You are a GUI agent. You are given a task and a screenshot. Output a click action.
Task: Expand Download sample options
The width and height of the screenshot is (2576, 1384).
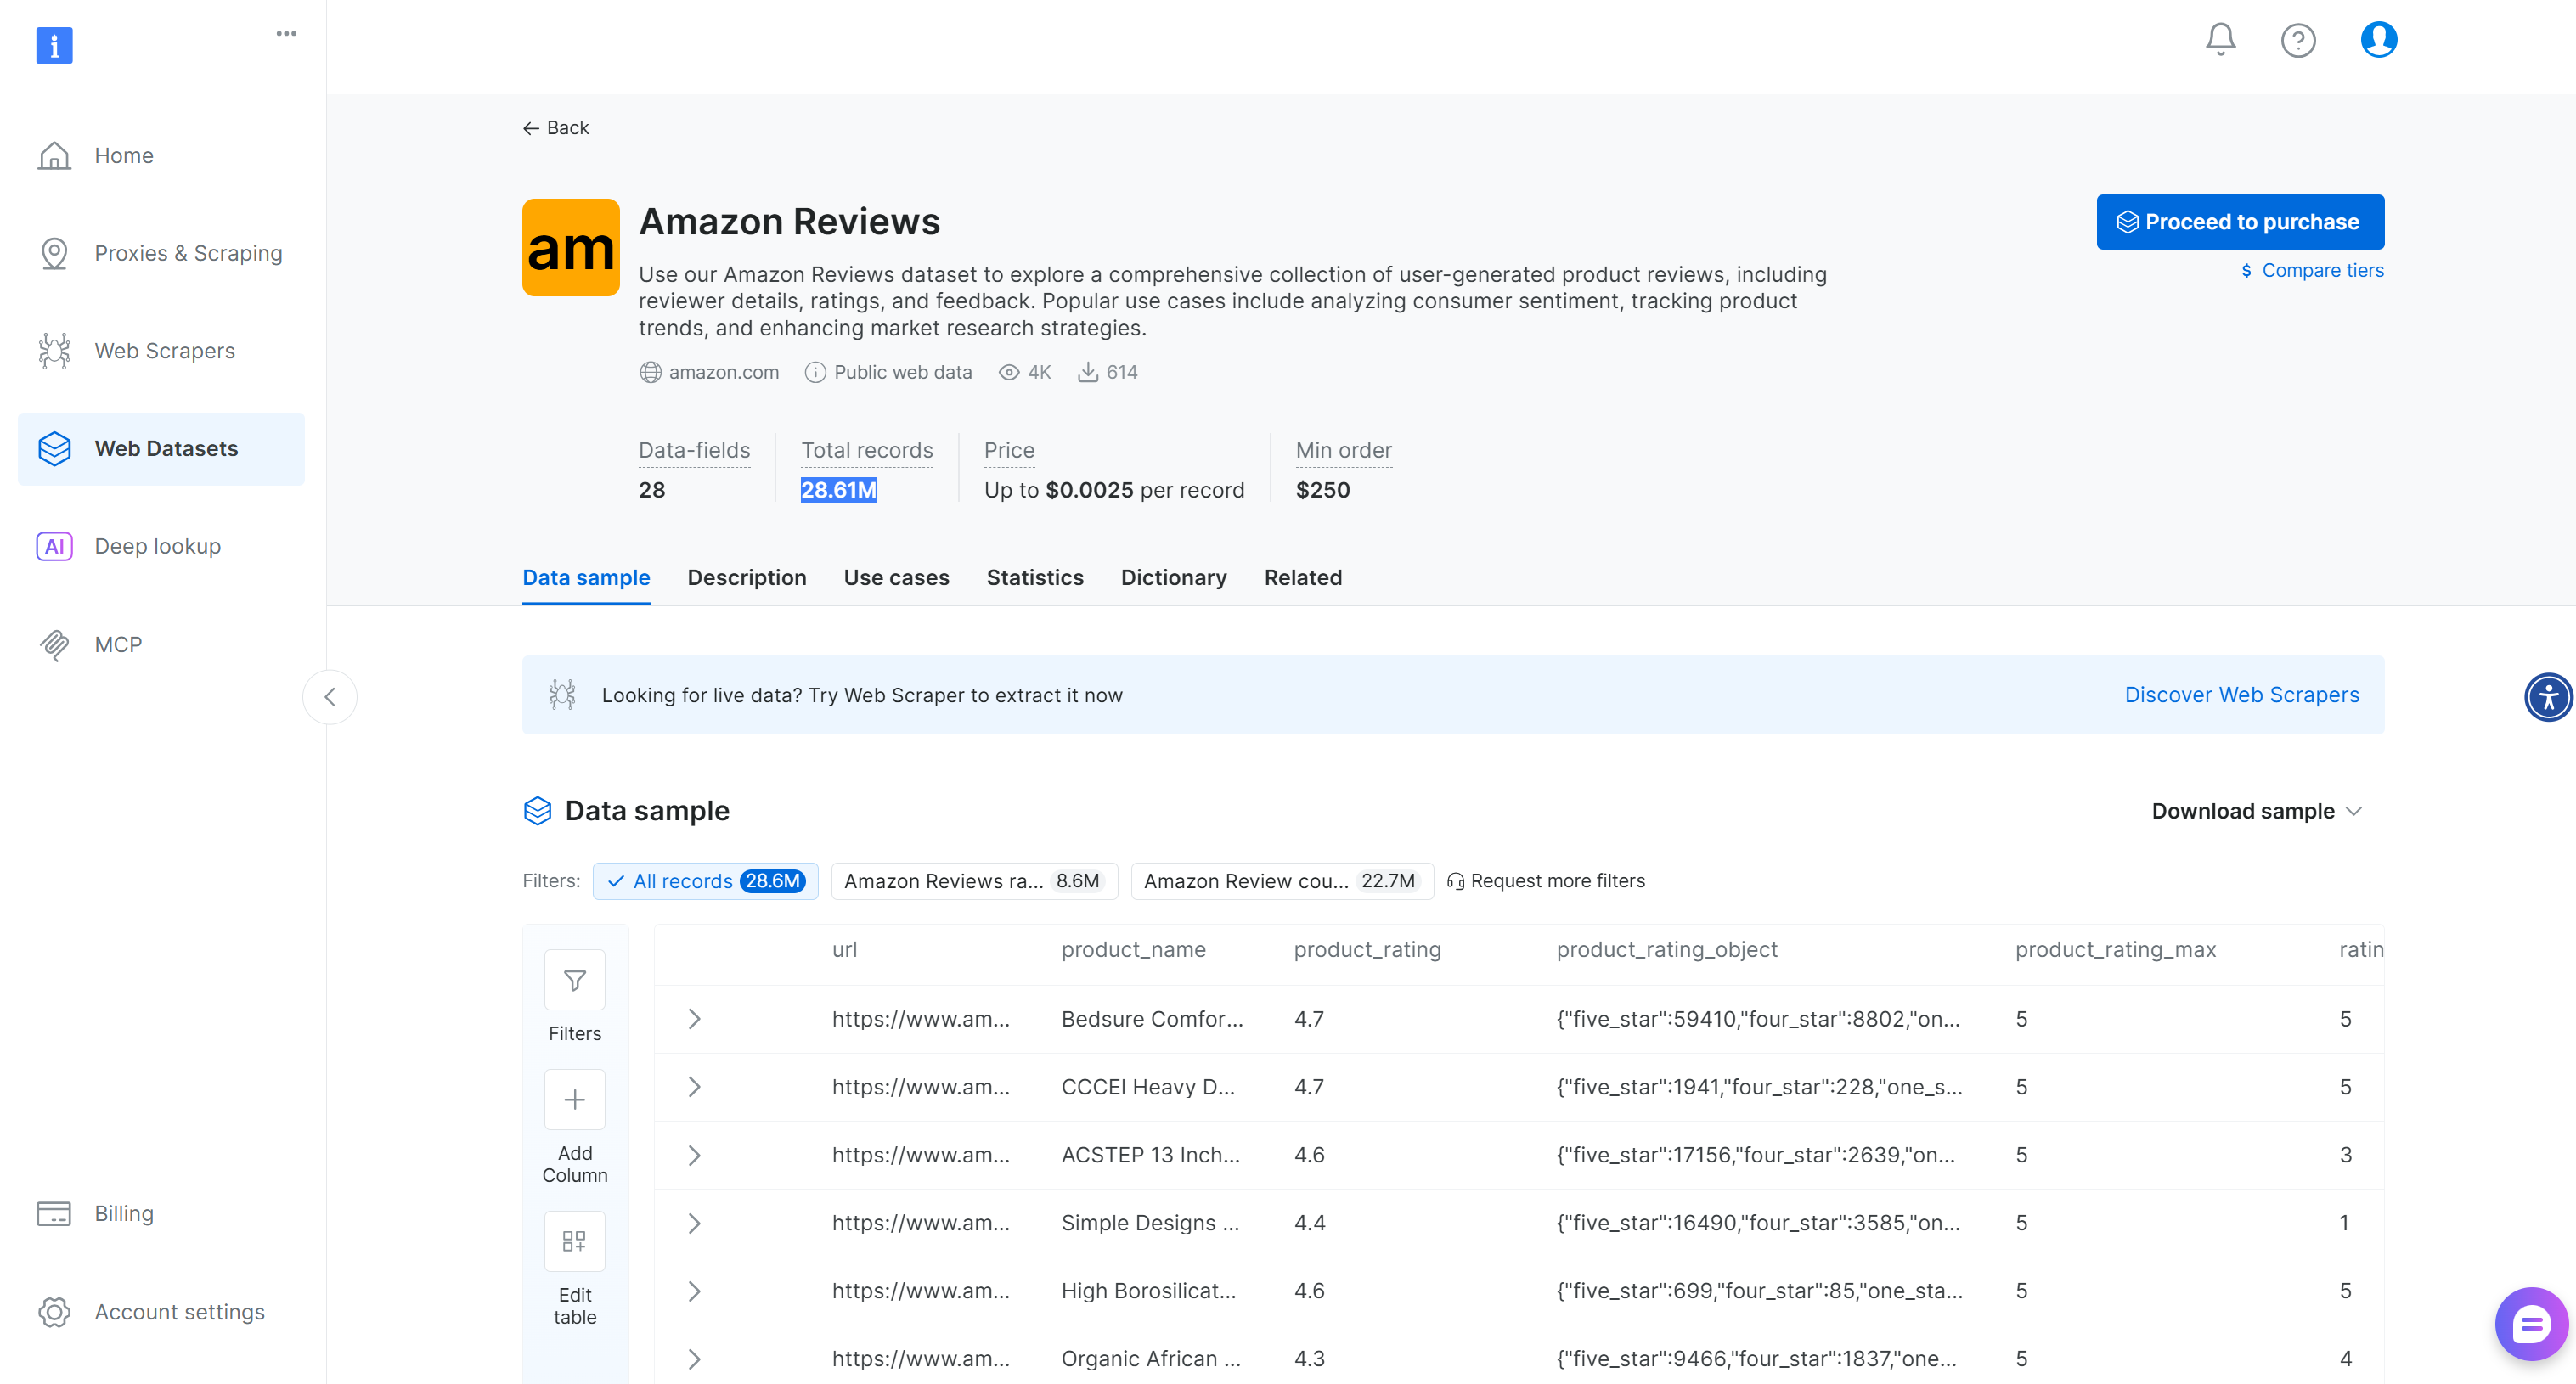[2256, 811]
